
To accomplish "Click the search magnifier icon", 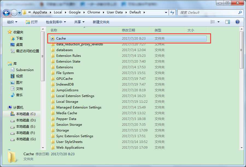I will coord(240,12).
